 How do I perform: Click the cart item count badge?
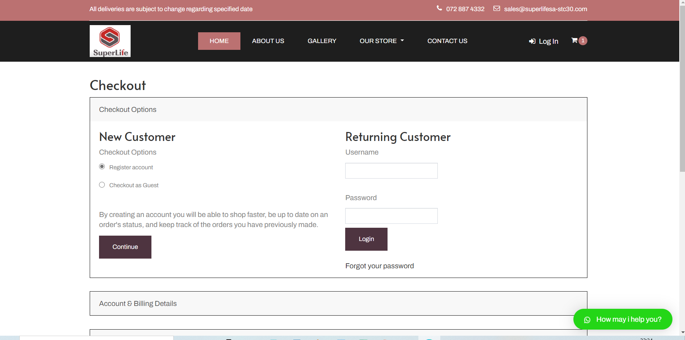(583, 41)
